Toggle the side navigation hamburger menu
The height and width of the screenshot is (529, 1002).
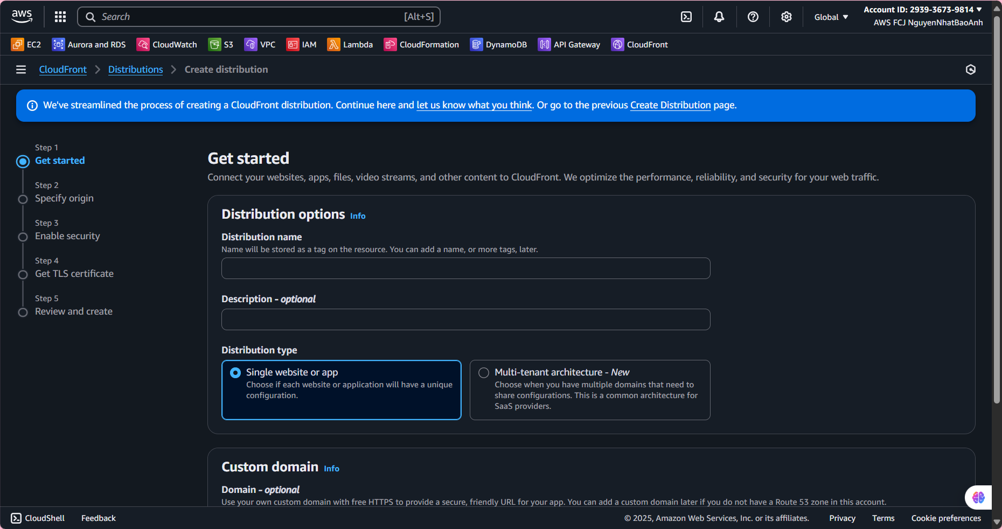(21, 69)
